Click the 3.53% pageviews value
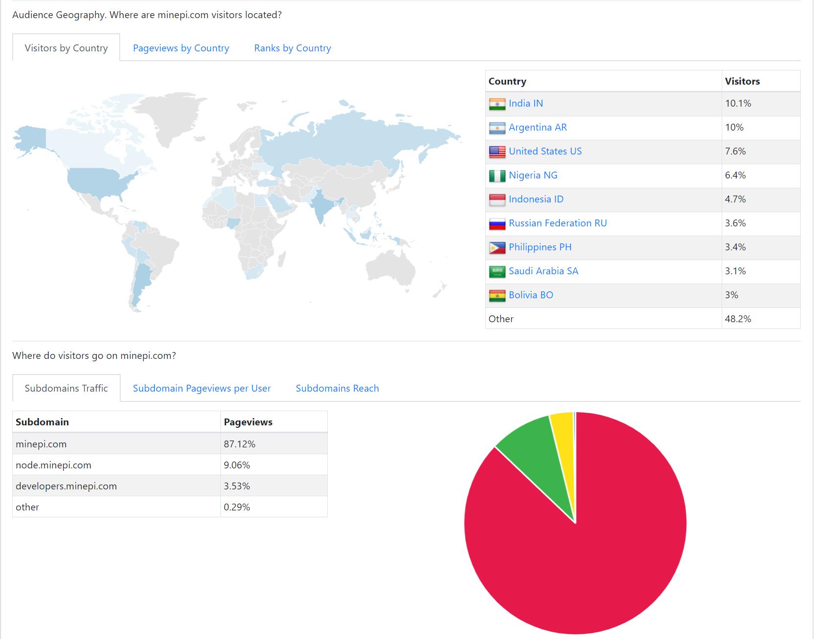The width and height of the screenshot is (814, 639). (237, 486)
